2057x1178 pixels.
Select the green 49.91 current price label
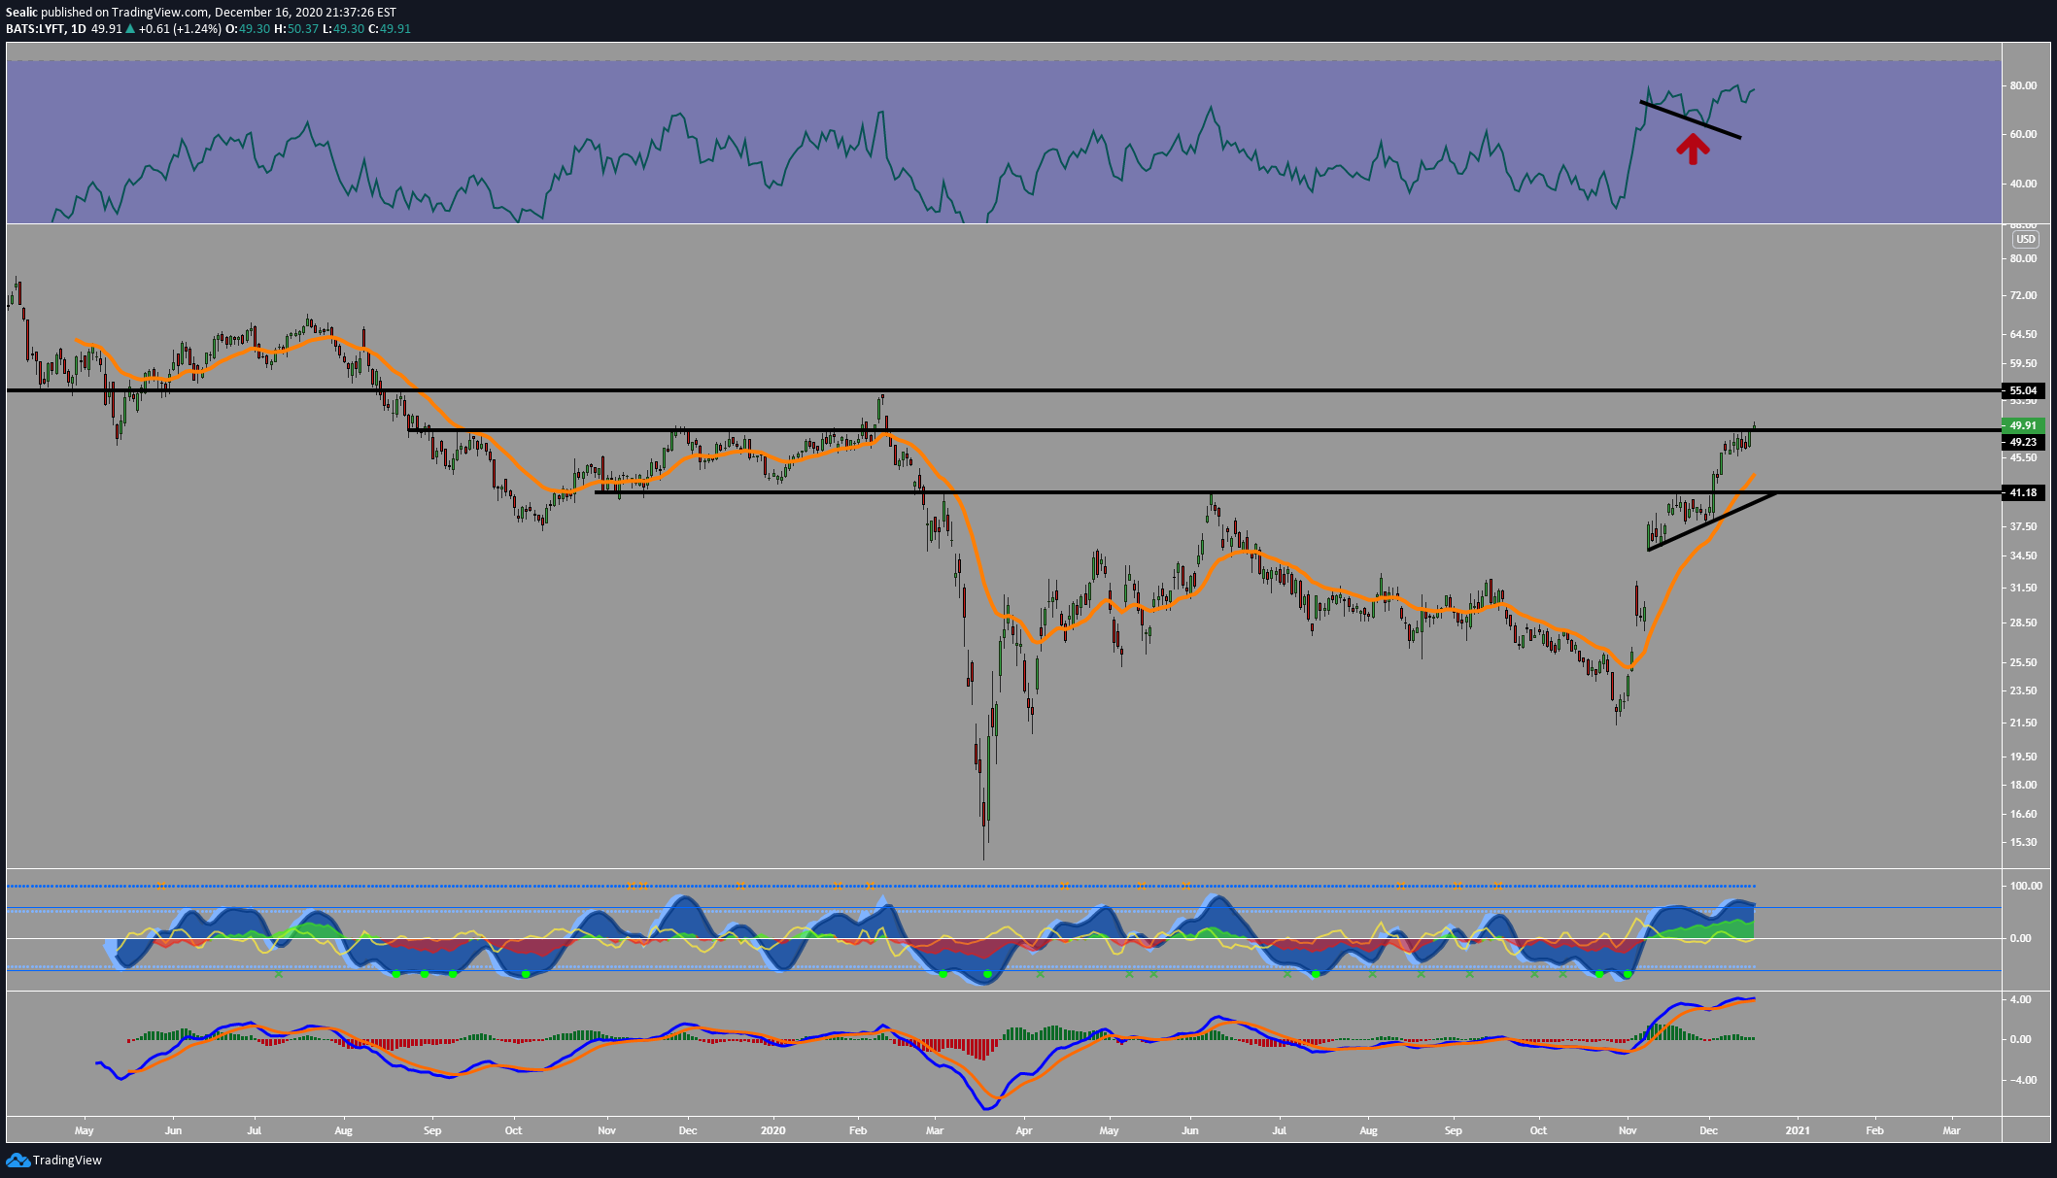coord(2023,425)
